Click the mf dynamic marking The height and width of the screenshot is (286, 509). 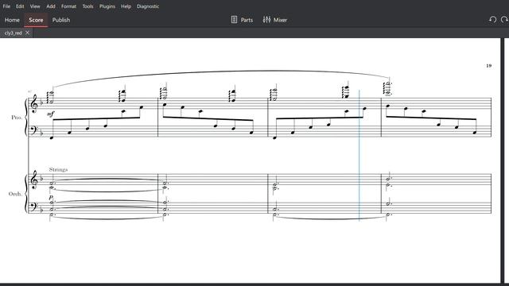pyautogui.click(x=51, y=114)
